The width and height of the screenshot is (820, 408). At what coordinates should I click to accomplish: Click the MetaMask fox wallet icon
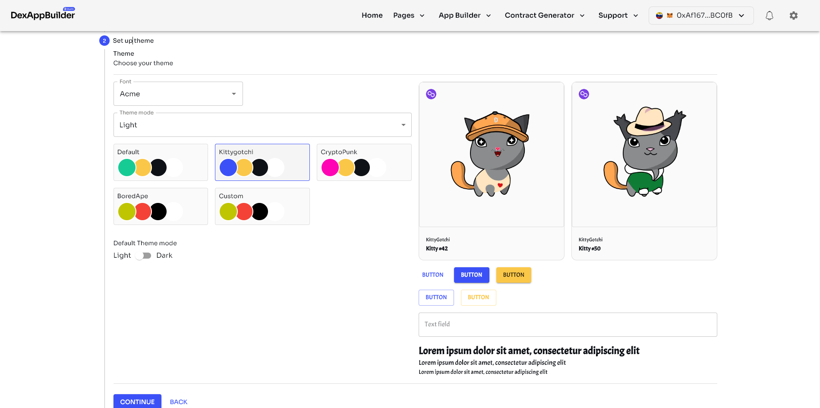(x=670, y=16)
